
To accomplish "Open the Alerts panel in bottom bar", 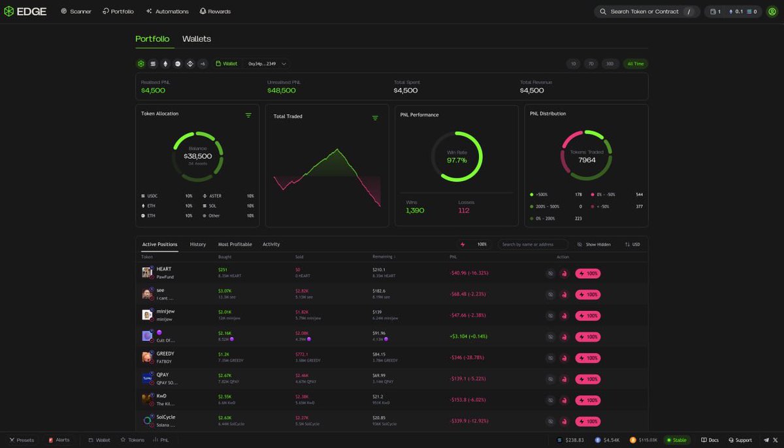I will click(x=59, y=440).
